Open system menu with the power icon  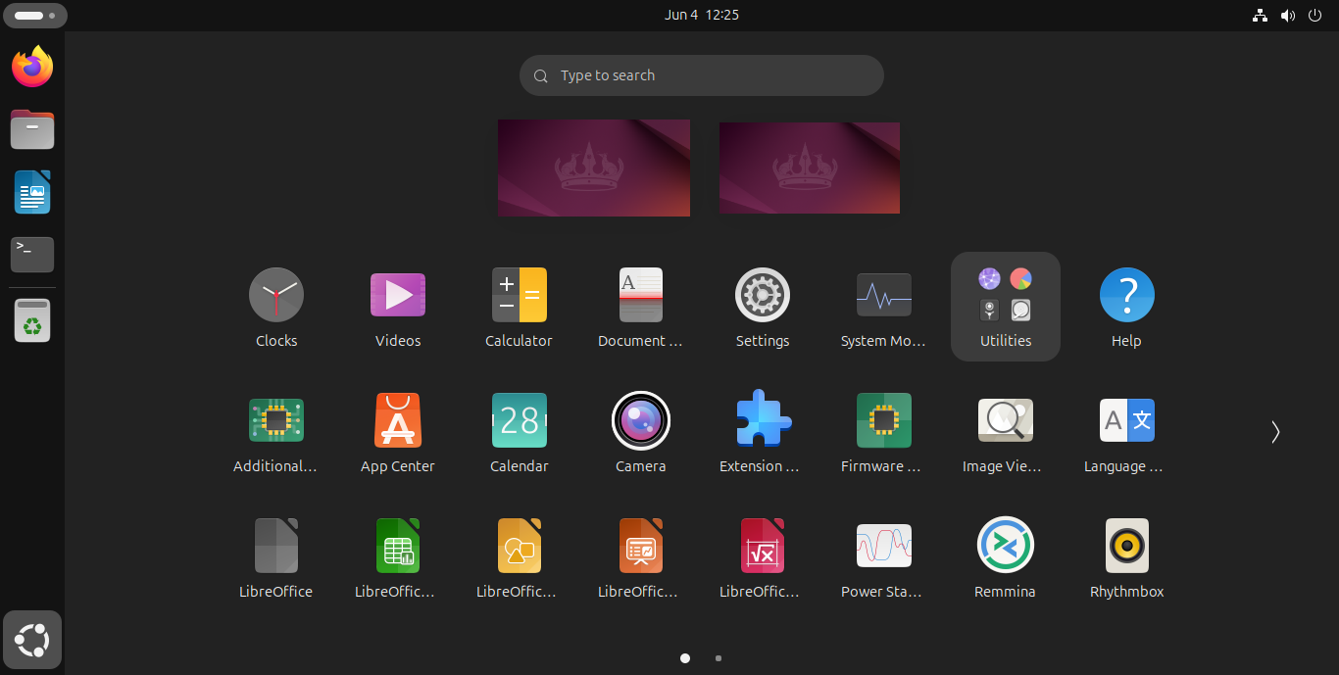point(1314,16)
